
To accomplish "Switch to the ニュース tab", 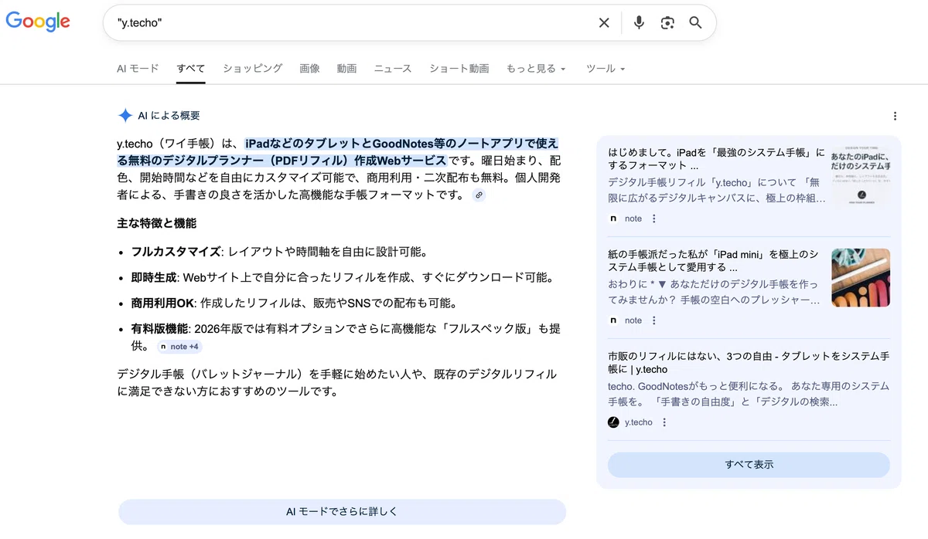I will 393,69.
